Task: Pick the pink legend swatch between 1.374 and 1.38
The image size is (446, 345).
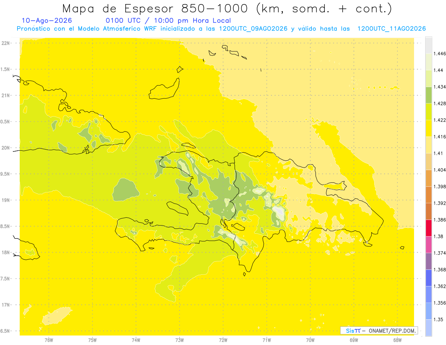Action: point(429,245)
